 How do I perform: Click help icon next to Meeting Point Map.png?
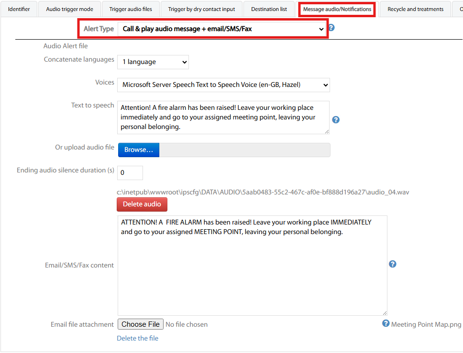coord(386,323)
